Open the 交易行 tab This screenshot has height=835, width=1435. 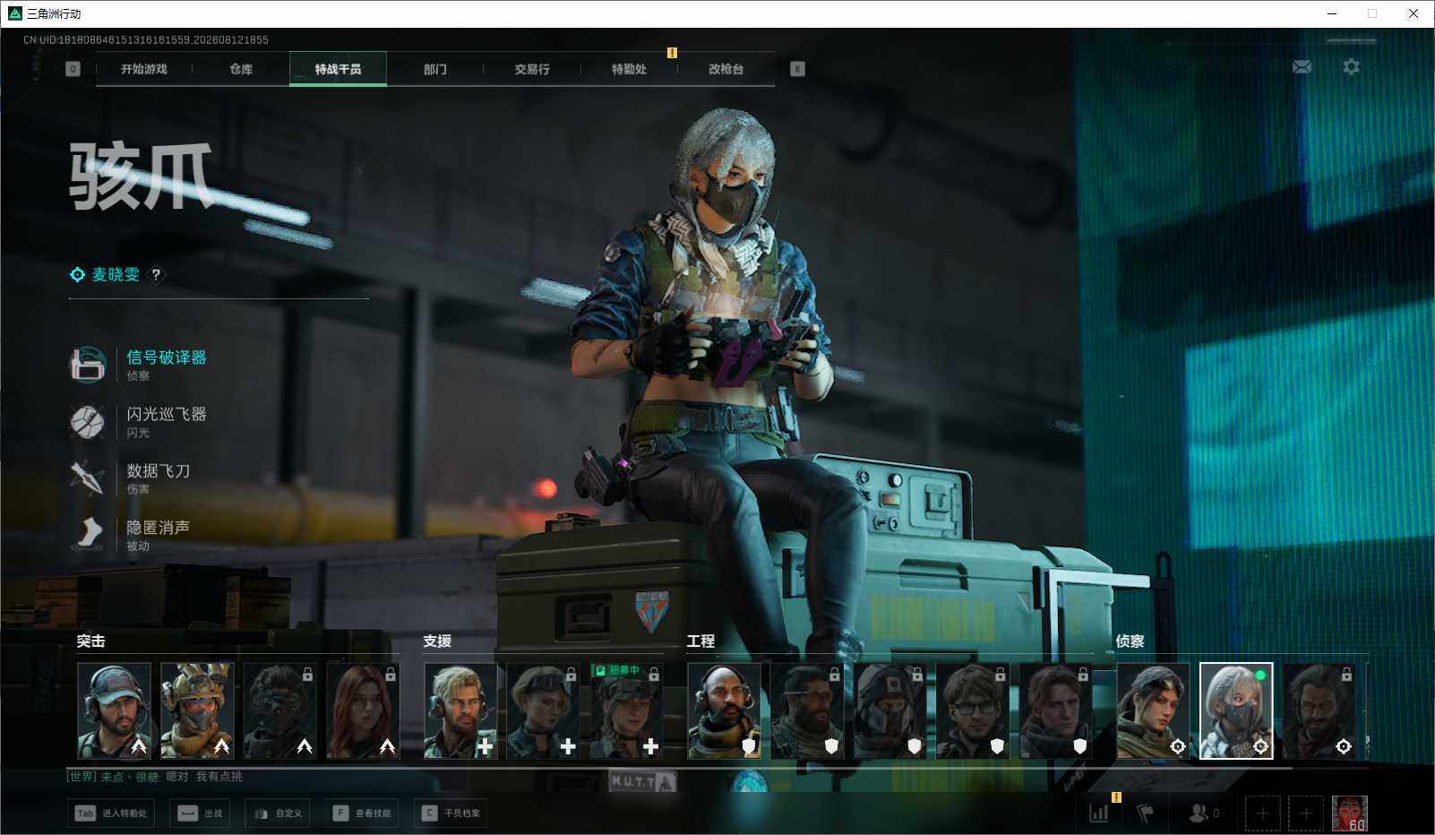pyautogui.click(x=532, y=69)
